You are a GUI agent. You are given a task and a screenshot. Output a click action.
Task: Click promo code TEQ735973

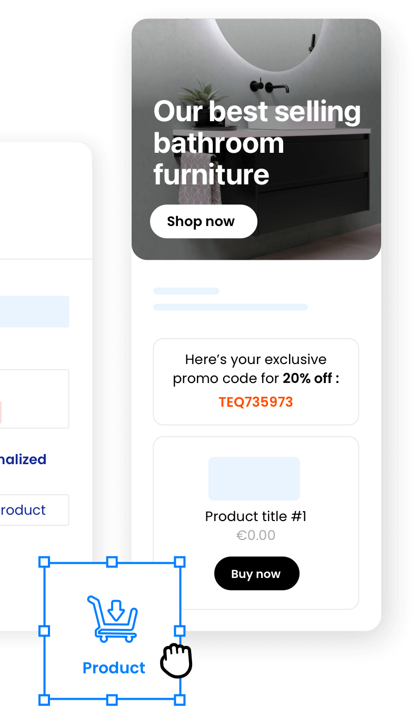256,402
